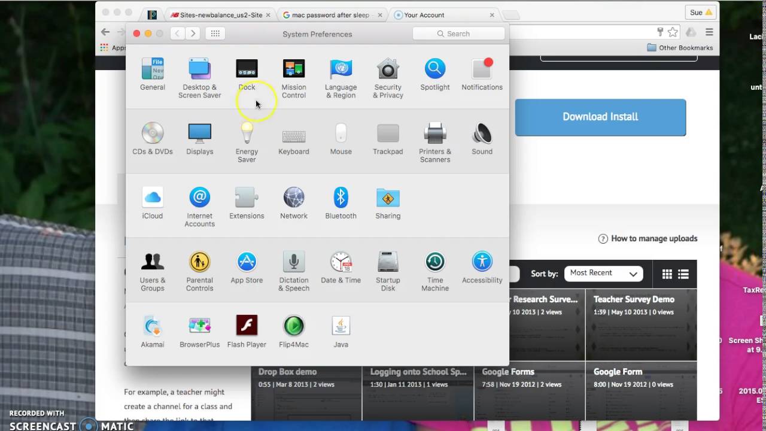
Task: Open Teacher Survey Demo video thumbnail
Action: pyautogui.click(x=641, y=324)
